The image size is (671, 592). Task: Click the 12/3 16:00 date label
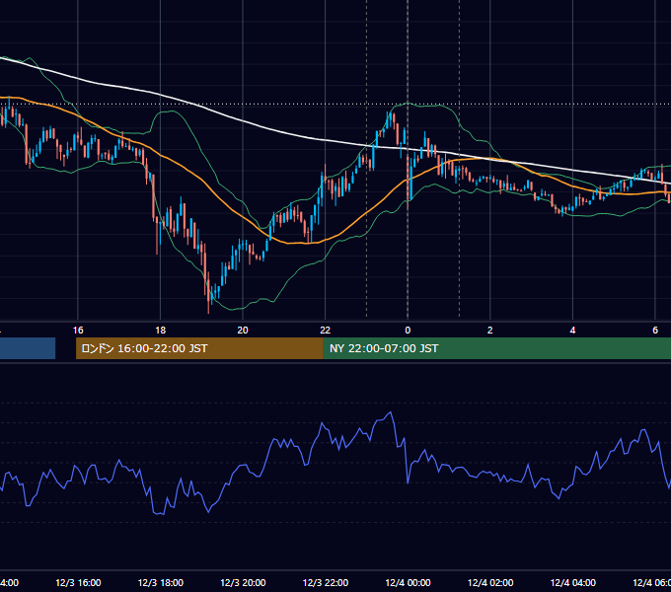(78, 582)
